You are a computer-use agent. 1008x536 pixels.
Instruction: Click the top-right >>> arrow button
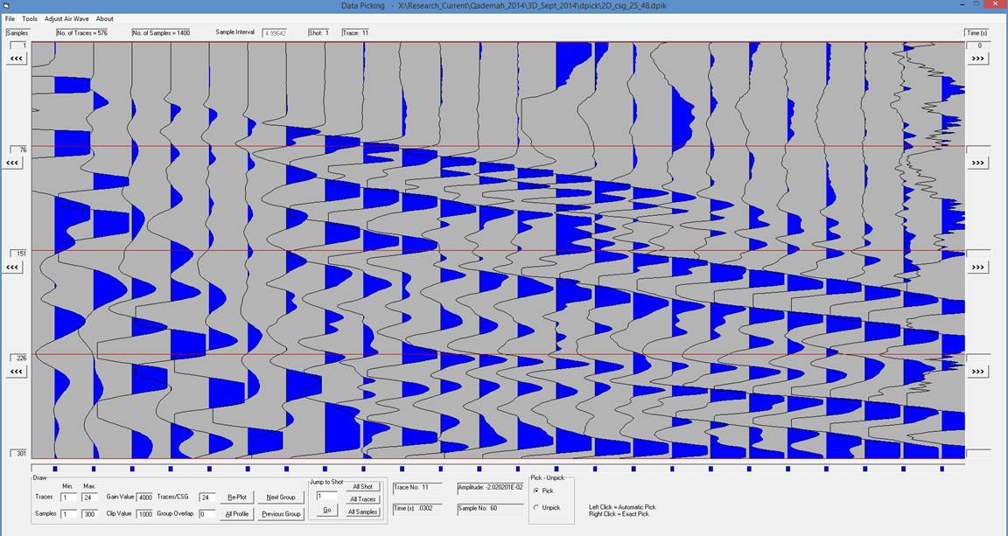(978, 58)
